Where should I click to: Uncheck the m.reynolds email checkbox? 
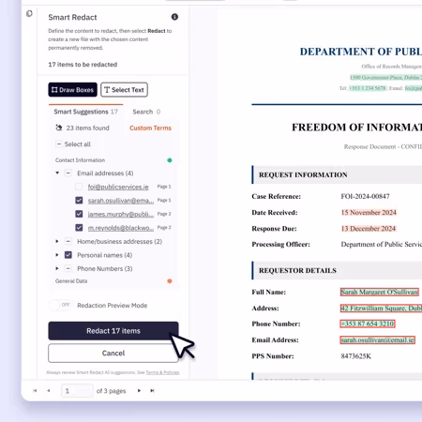tap(79, 228)
